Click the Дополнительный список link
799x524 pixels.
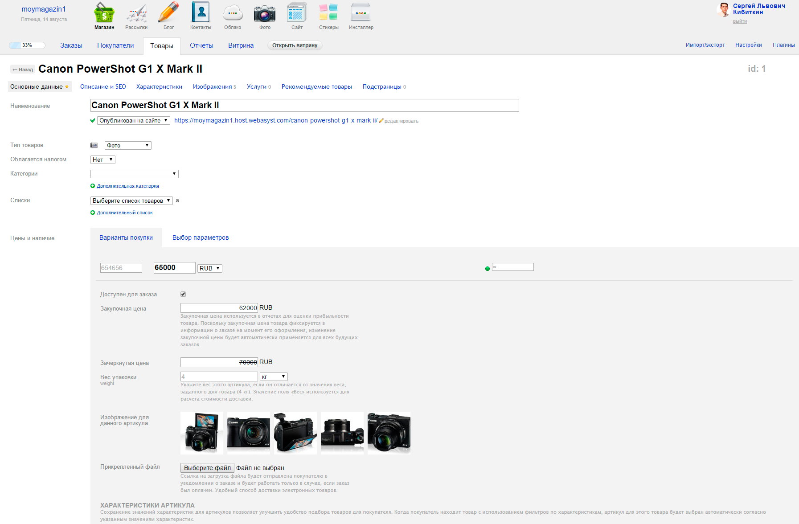coord(125,213)
